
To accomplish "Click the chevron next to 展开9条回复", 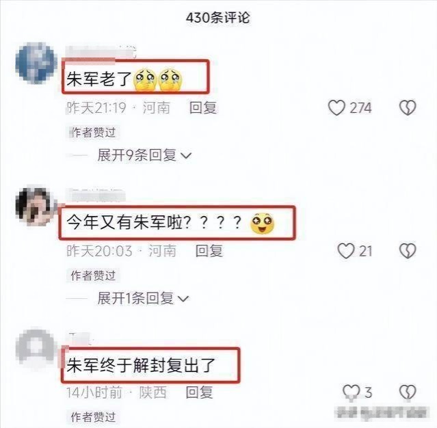I will 186,156.
